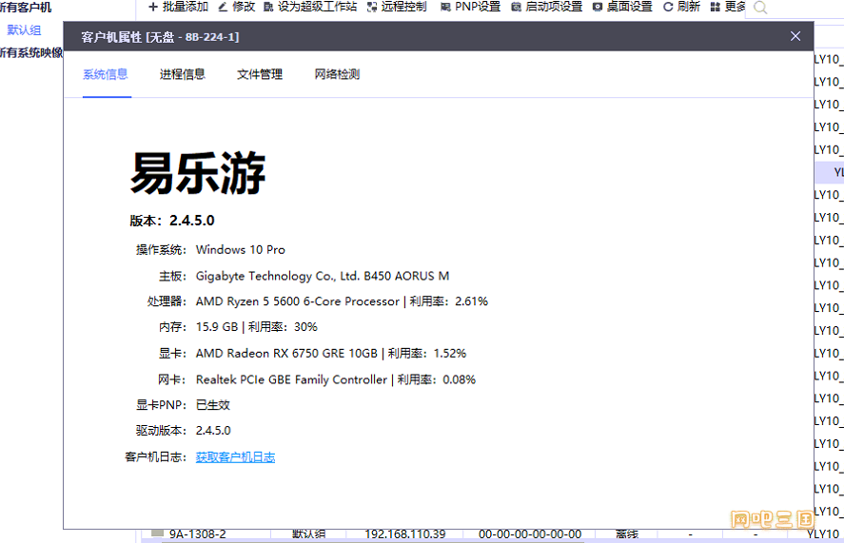The image size is (844, 543).
Task: Click the 获取客户机日志 link
Action: [x=235, y=457]
